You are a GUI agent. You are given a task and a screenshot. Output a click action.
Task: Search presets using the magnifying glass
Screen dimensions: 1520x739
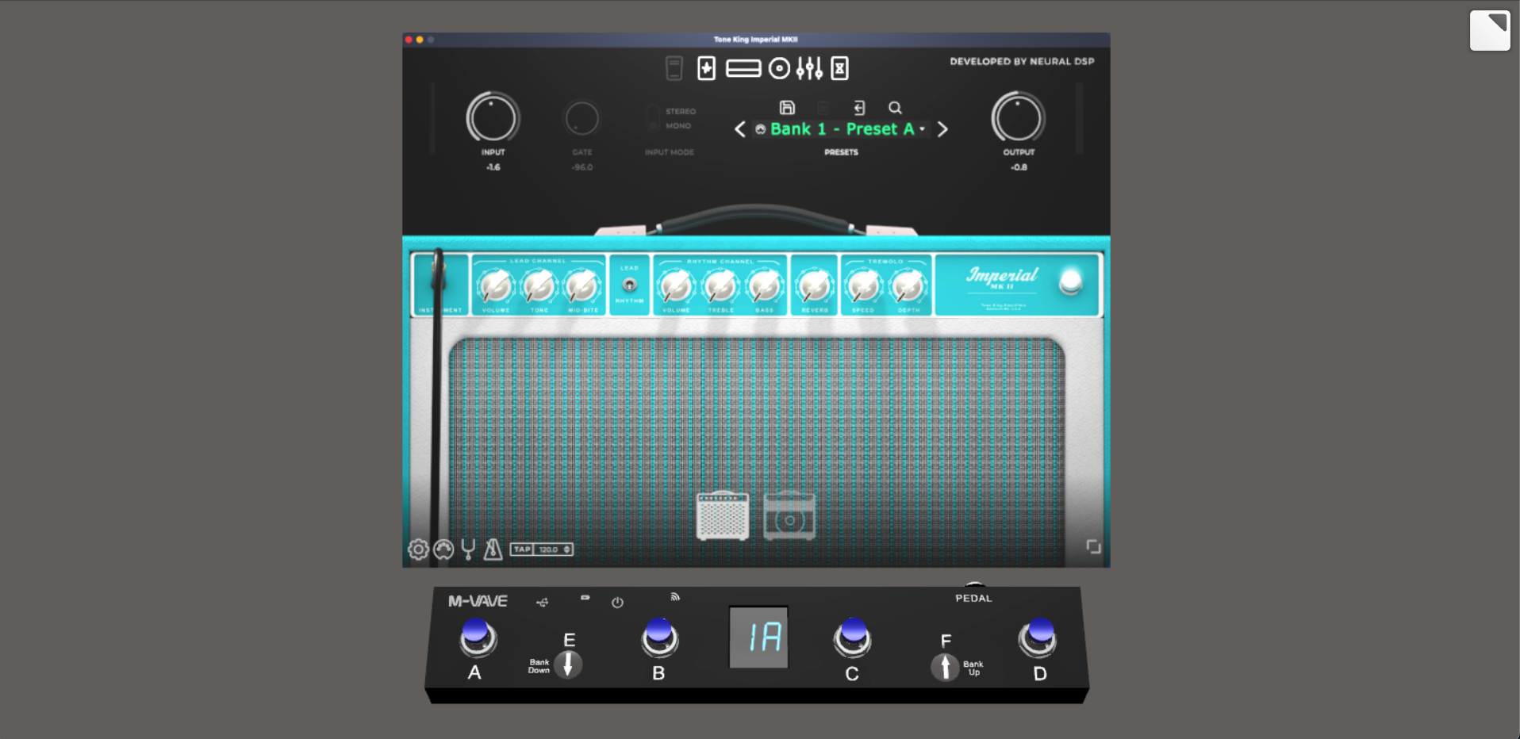pyautogui.click(x=895, y=108)
